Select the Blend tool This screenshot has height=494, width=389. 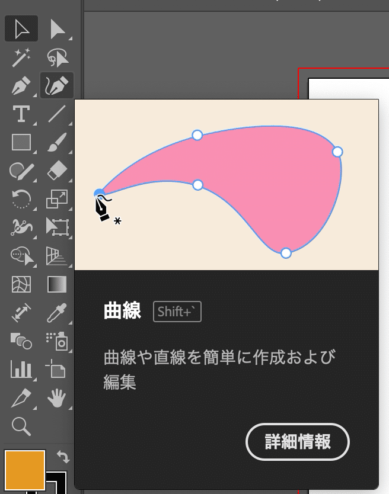21,341
